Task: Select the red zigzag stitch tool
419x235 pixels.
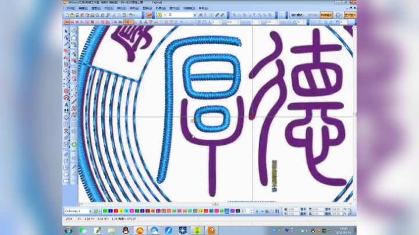Action: (66, 51)
